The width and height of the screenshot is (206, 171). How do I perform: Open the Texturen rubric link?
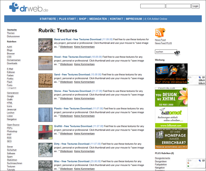pyautogui.click(x=11, y=166)
